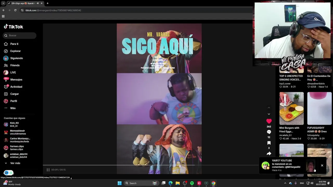Image resolution: width=333 pixels, height=187 pixels.
Task: Open the tab search dropdown
Action: pos(3,3)
